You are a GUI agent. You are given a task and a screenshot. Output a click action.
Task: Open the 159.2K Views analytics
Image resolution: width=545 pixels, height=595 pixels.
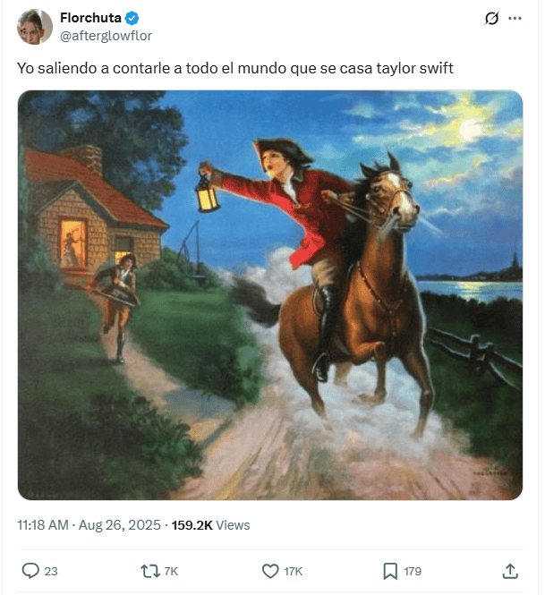pos(210,525)
